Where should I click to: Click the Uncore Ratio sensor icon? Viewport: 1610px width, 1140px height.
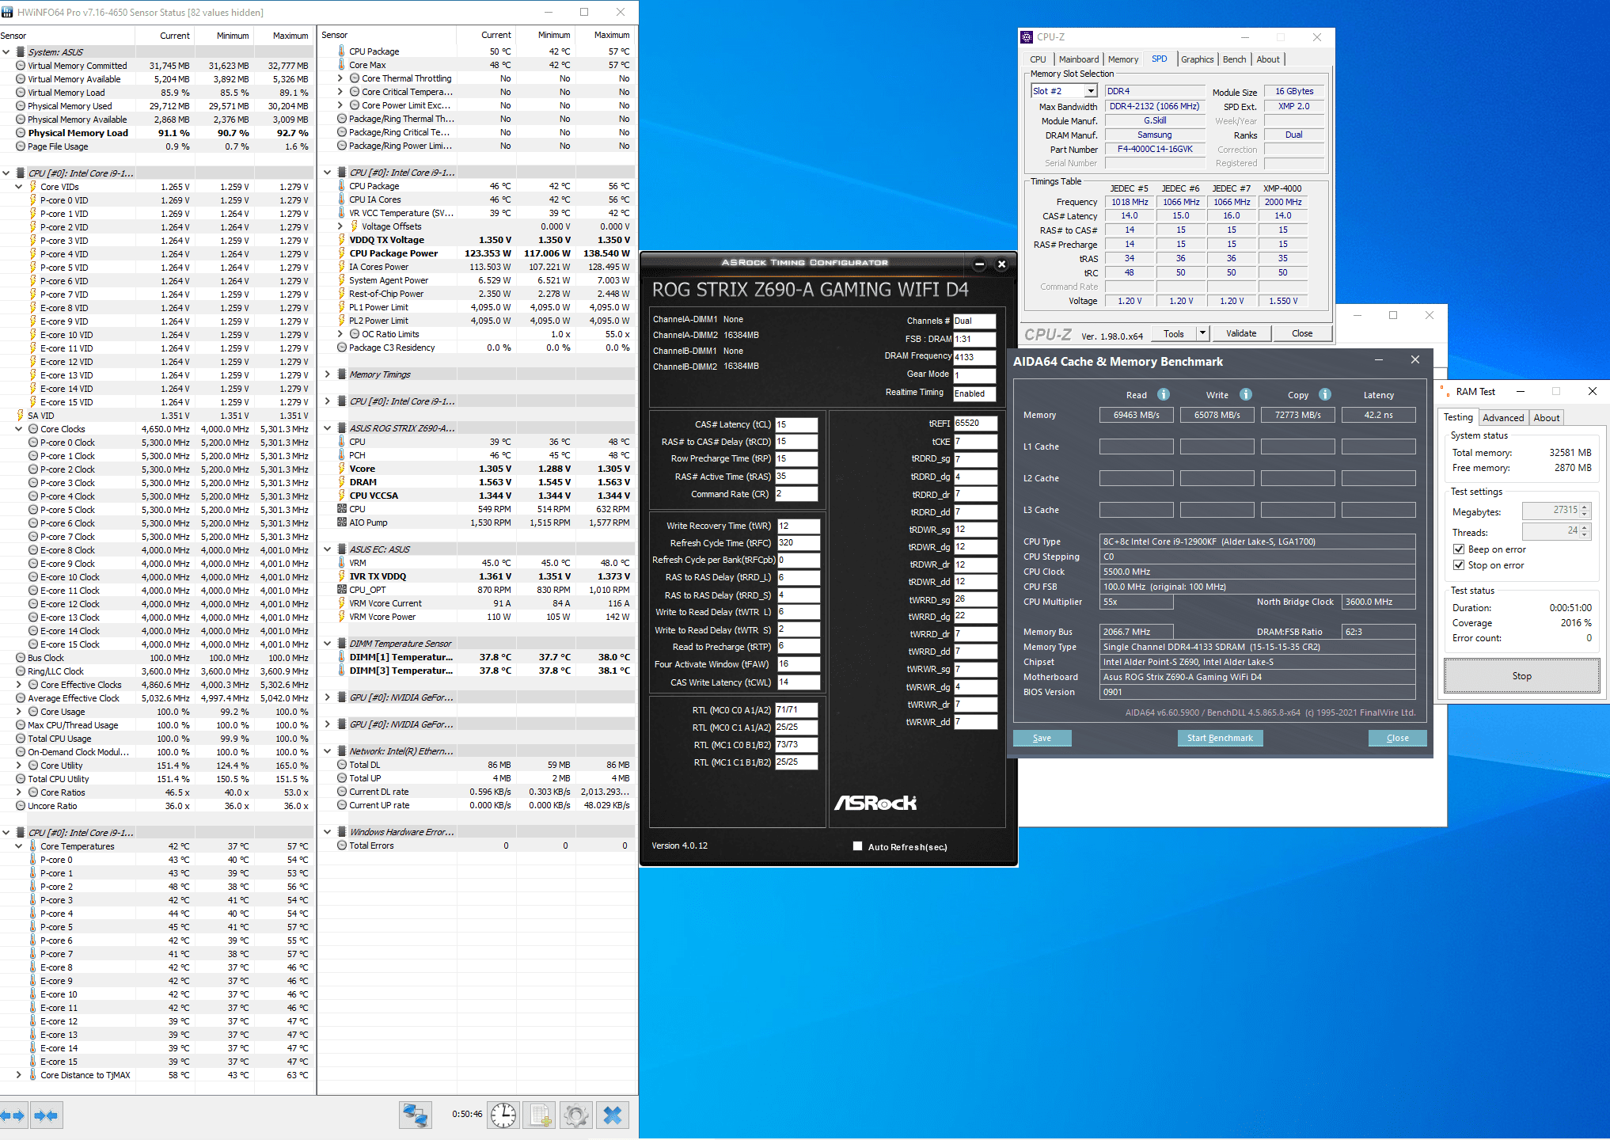[21, 806]
